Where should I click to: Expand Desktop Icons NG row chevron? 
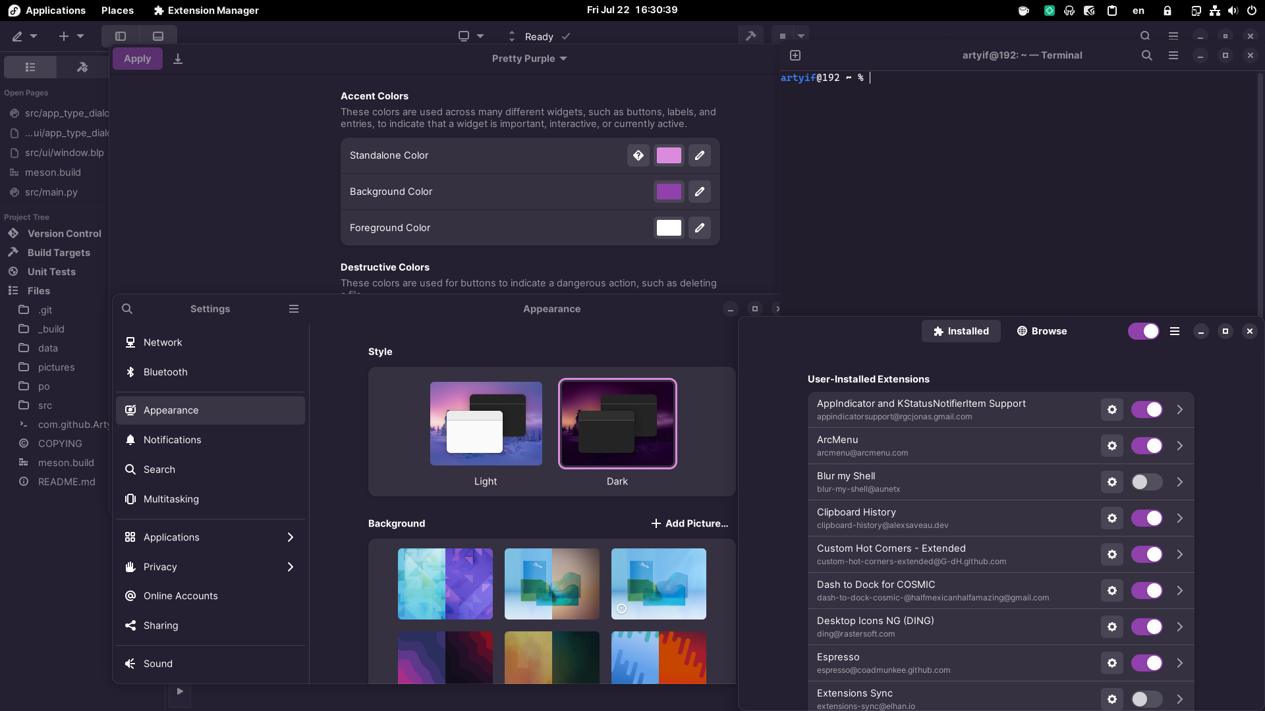tap(1180, 627)
